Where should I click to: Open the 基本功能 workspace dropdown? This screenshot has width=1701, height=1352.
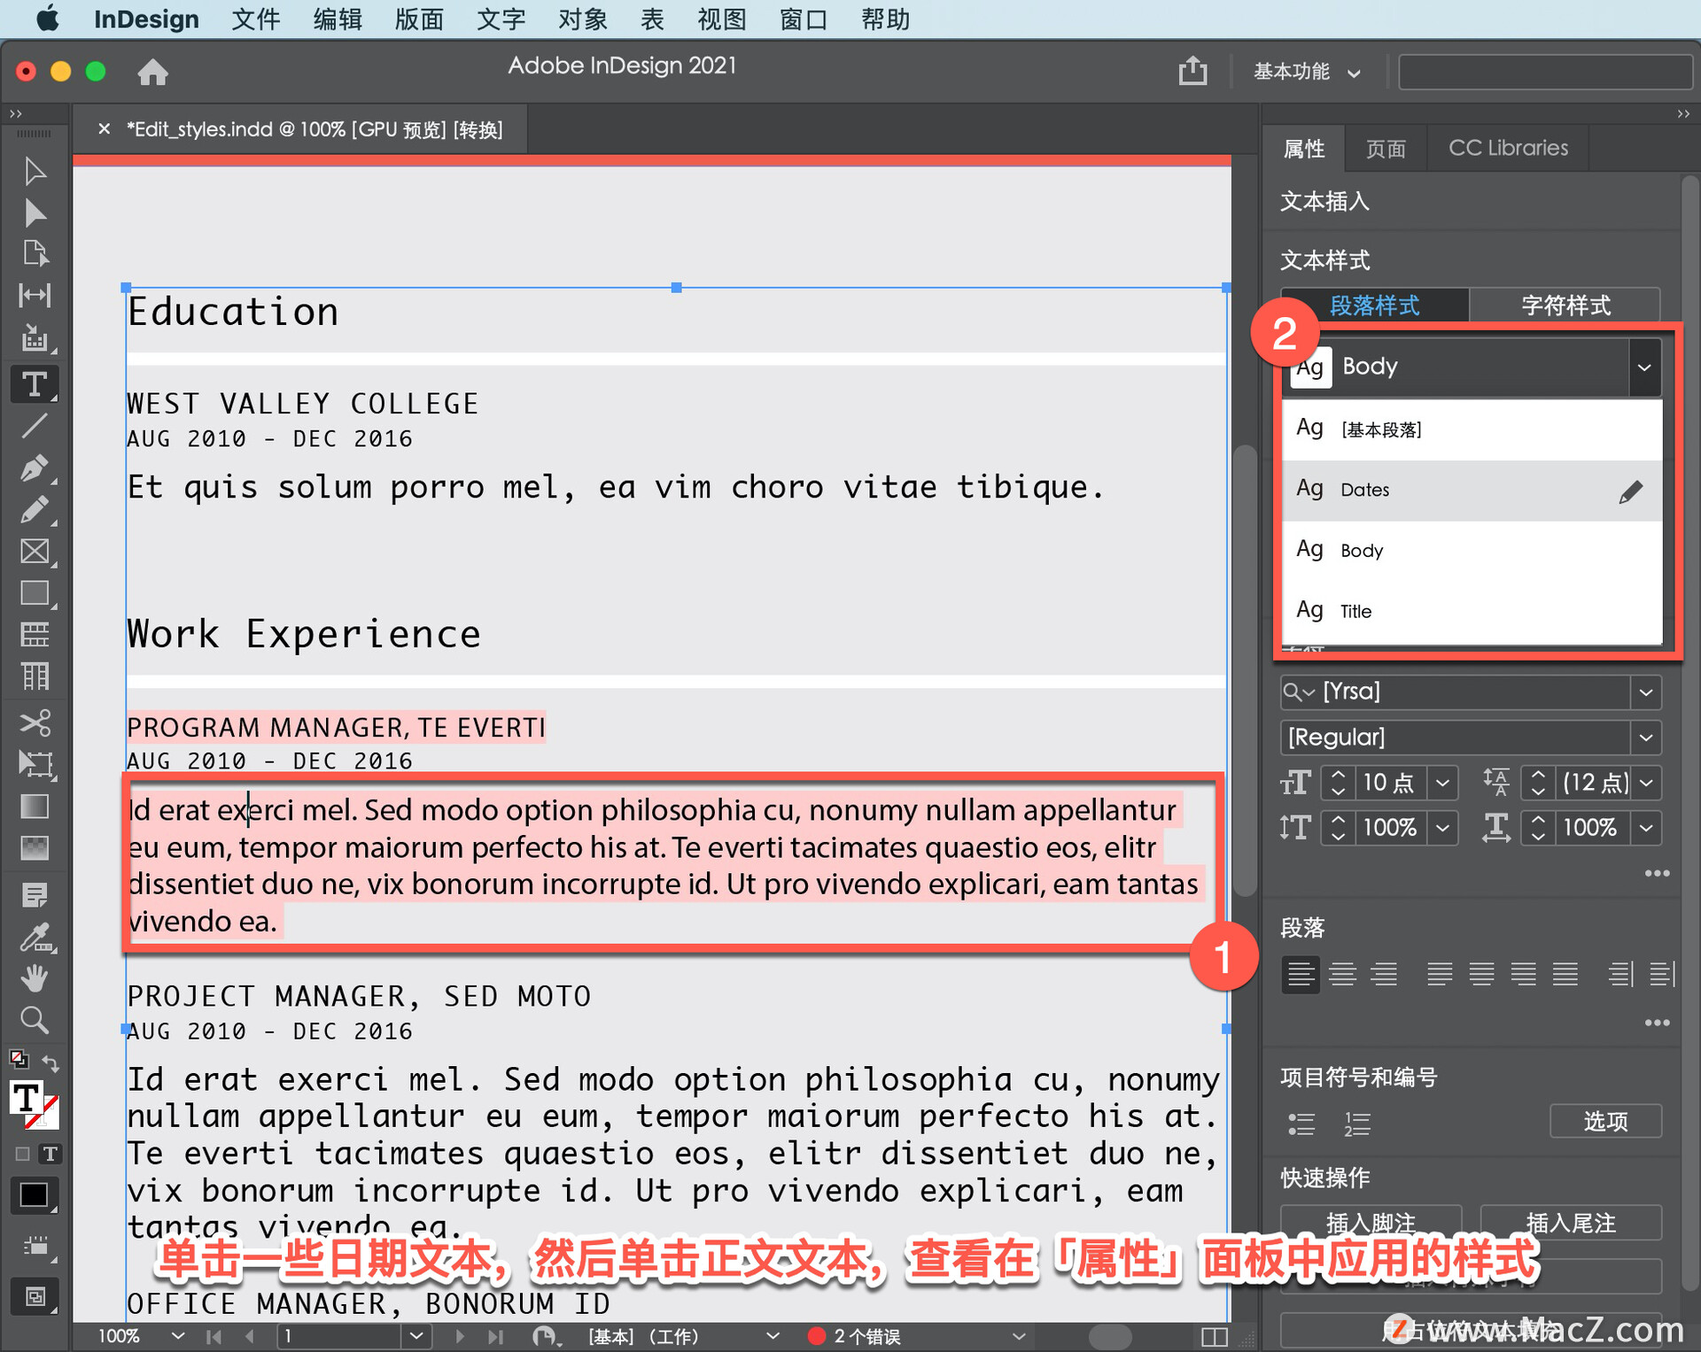pyautogui.click(x=1306, y=72)
